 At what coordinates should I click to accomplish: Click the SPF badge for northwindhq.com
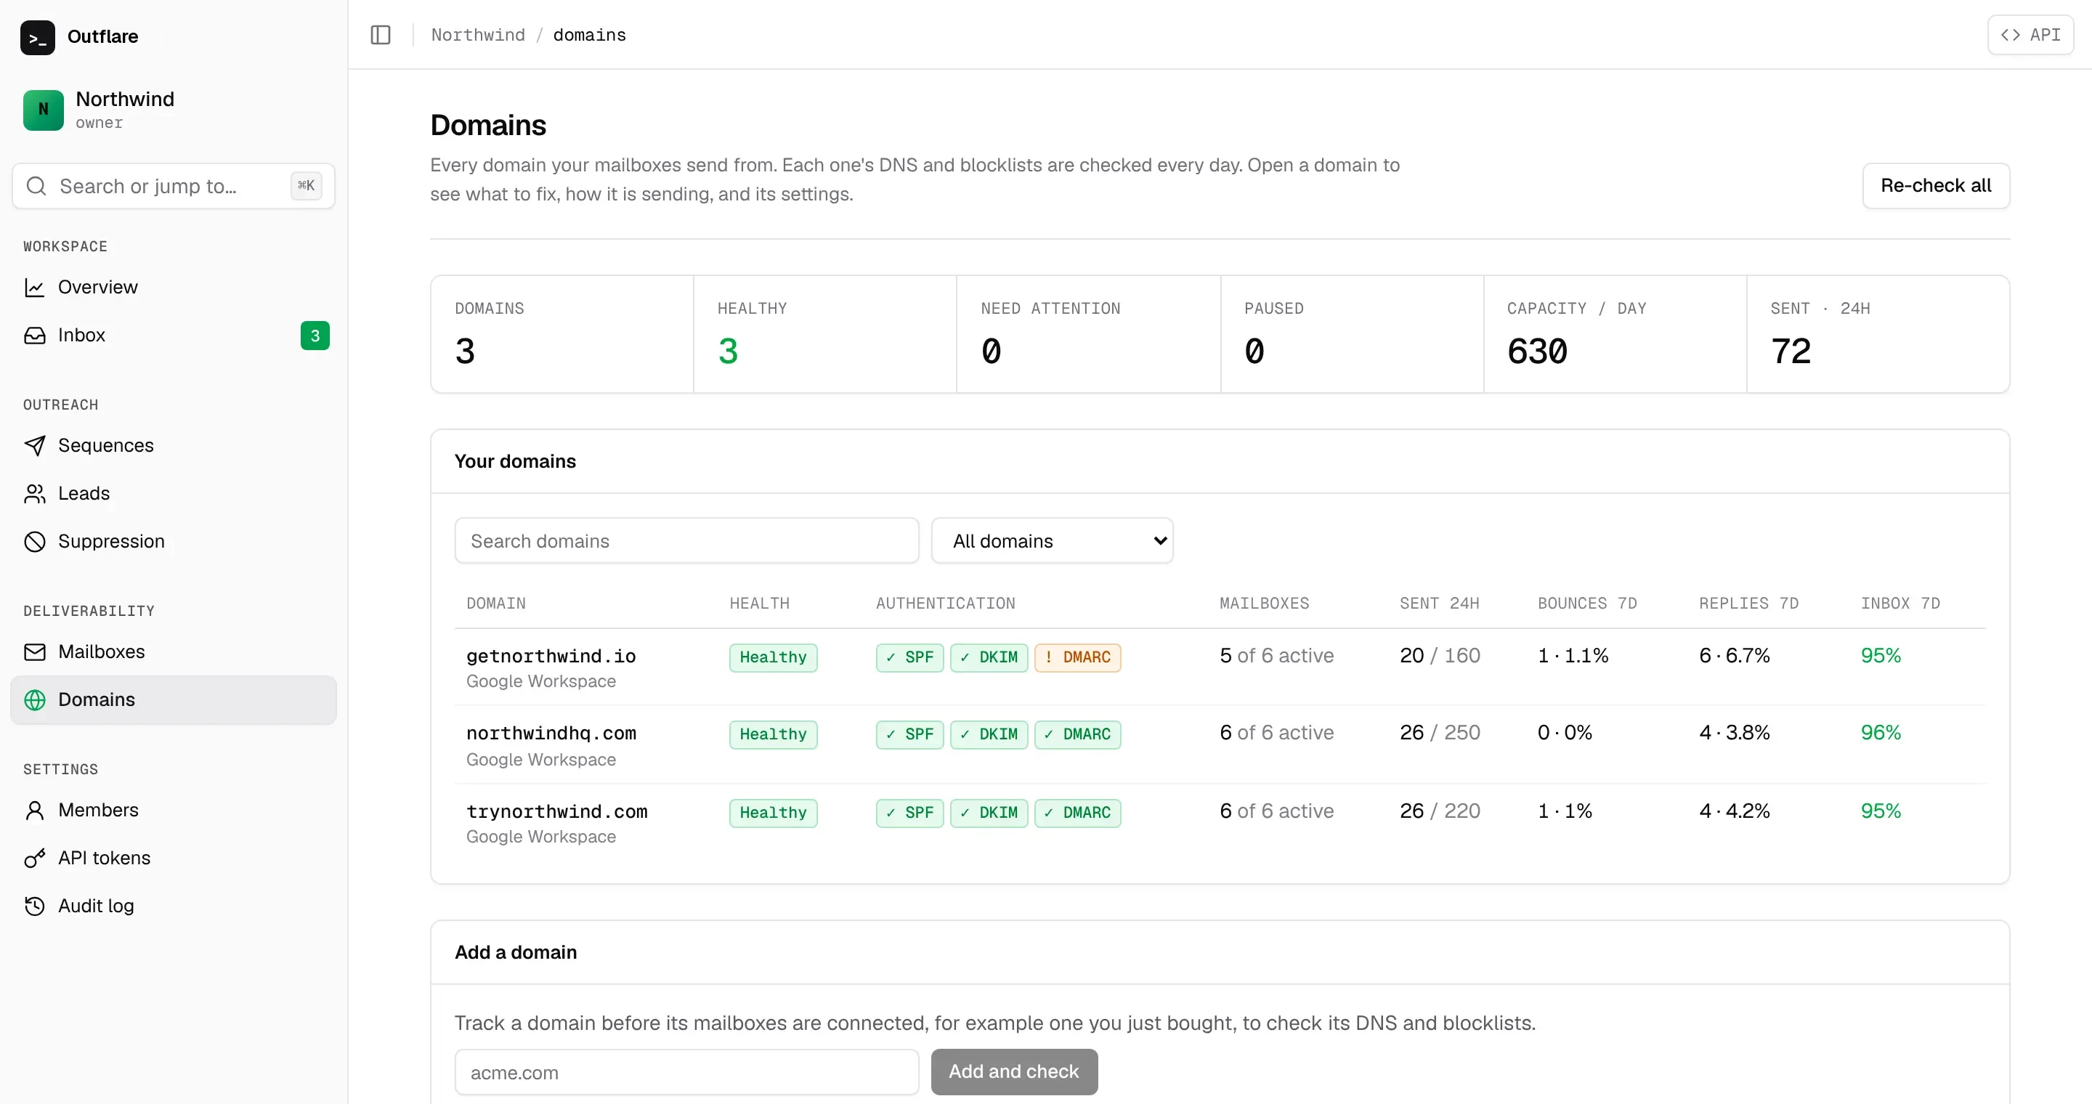click(909, 734)
